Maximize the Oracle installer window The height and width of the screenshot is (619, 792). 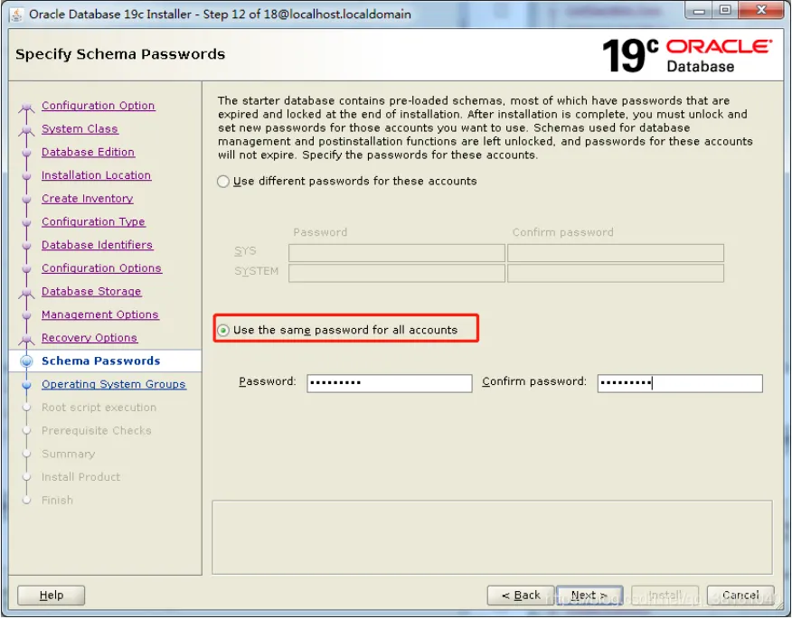click(725, 11)
